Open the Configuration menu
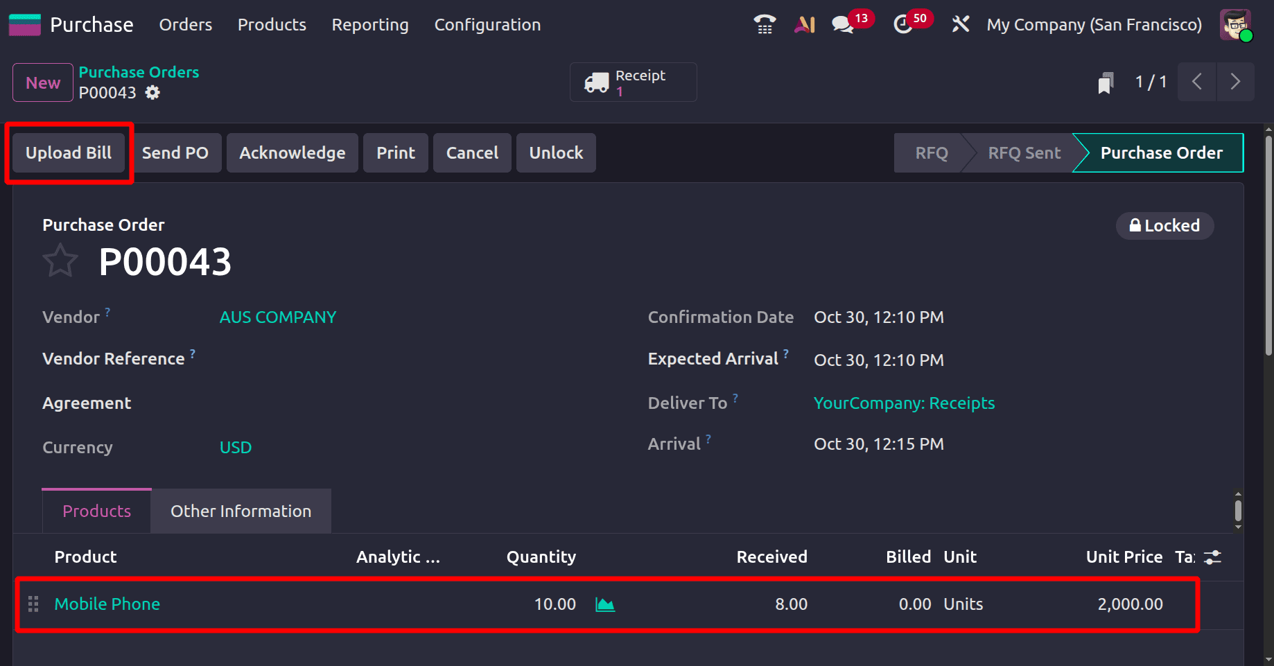1274x666 pixels. (x=487, y=24)
